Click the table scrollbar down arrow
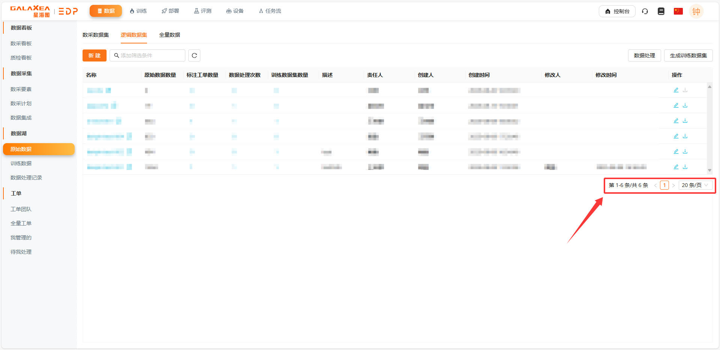The image size is (720, 350). (709, 171)
